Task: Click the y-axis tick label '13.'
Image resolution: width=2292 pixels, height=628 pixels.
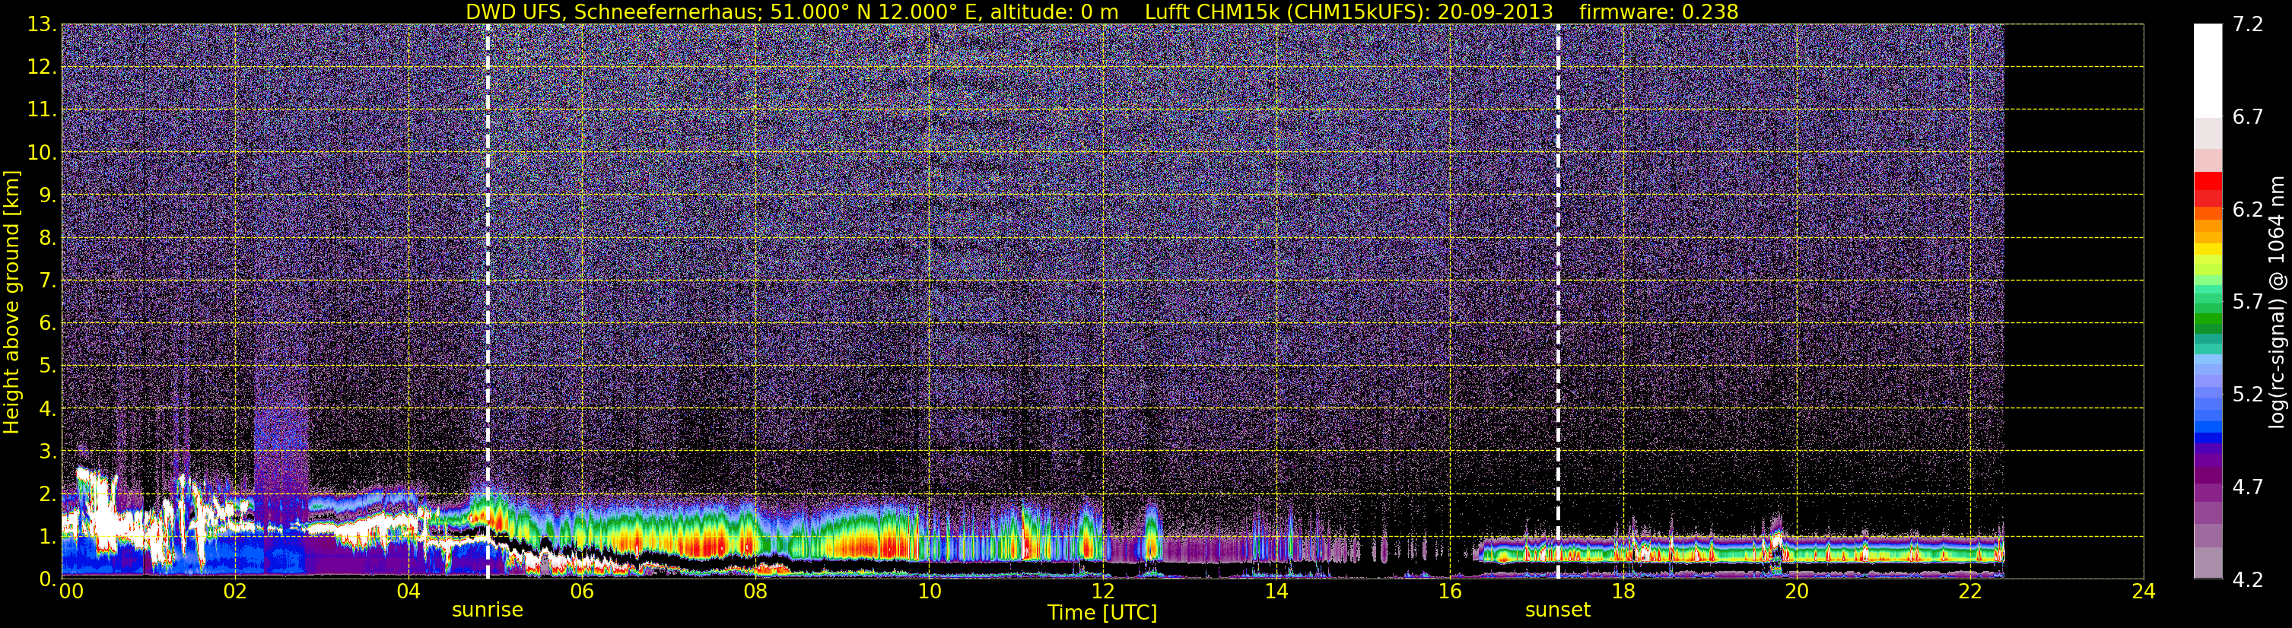Action: click(x=41, y=25)
